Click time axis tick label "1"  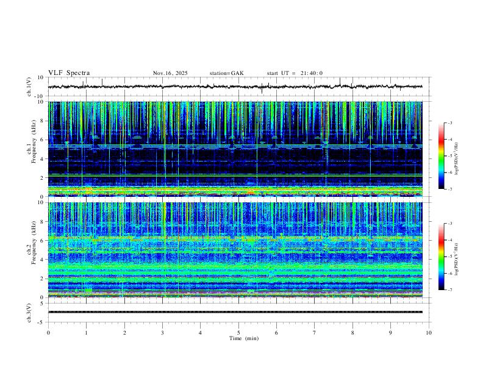coord(86,333)
